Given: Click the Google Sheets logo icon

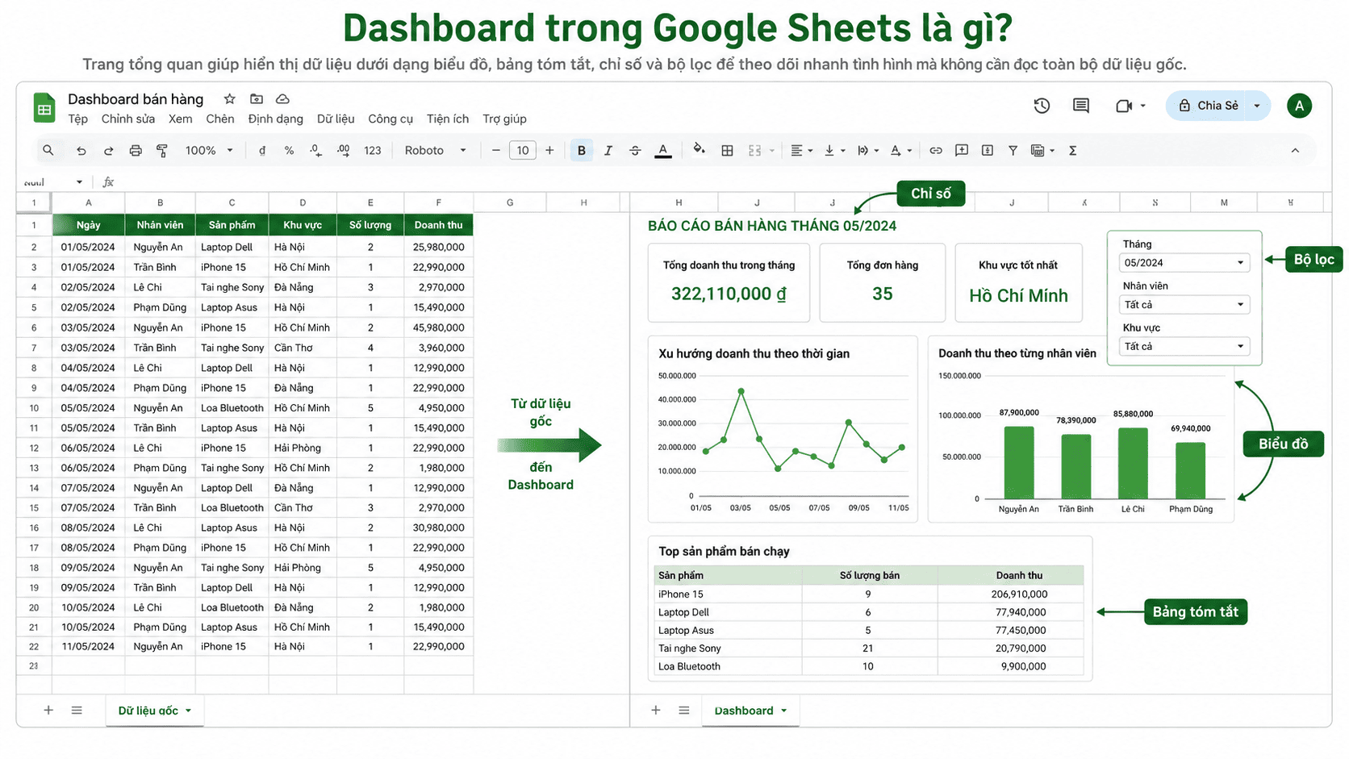Looking at the screenshot, I should [x=44, y=107].
